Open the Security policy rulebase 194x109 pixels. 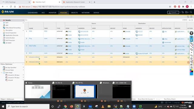[8, 20]
